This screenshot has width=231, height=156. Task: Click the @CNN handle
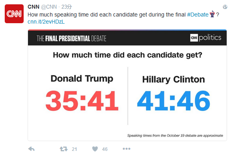(49, 7)
